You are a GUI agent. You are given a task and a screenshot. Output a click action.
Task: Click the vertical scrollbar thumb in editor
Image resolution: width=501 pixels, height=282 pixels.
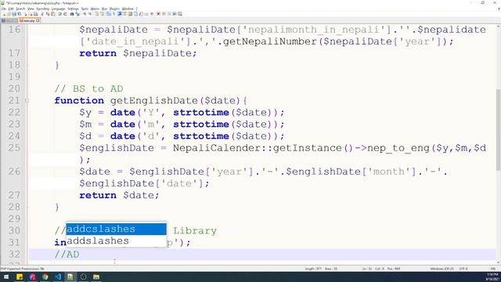(498, 129)
